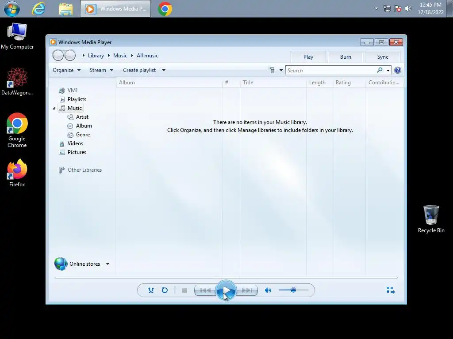This screenshot has height=339, width=453.
Task: Select Playlists in the navigation tree
Action: coord(73,99)
